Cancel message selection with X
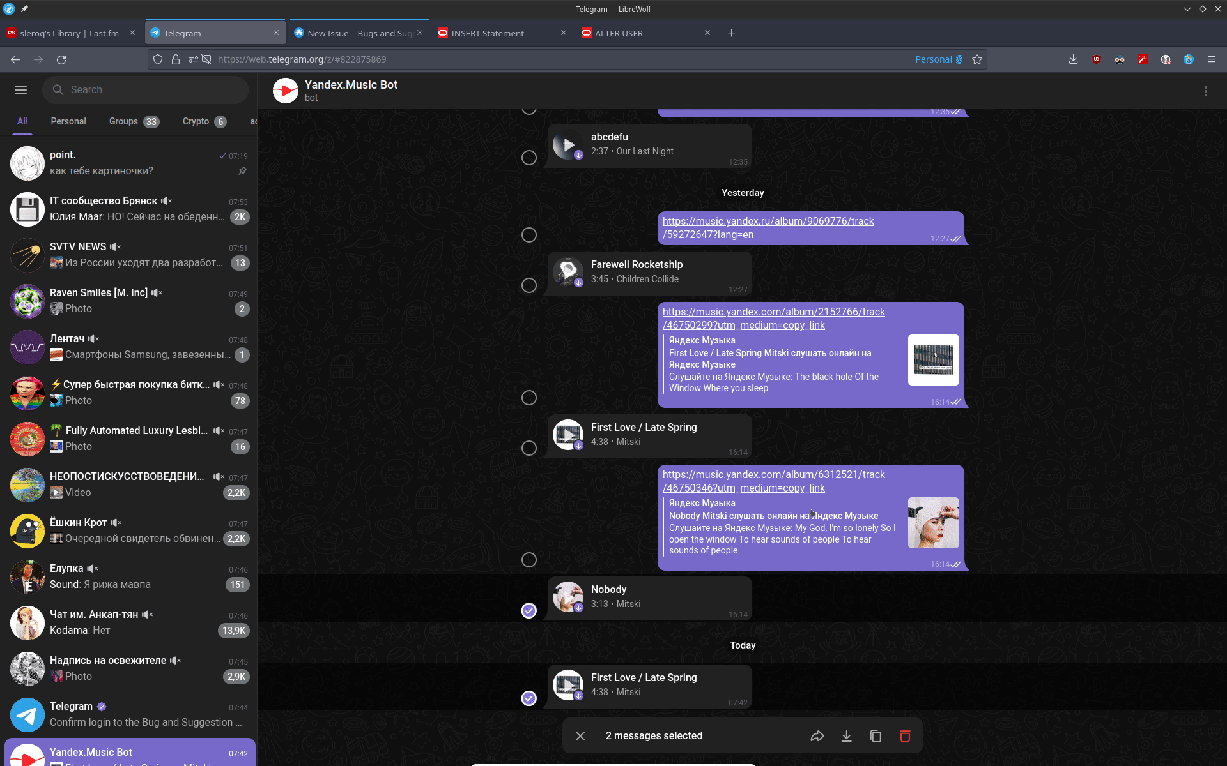 pyautogui.click(x=580, y=736)
